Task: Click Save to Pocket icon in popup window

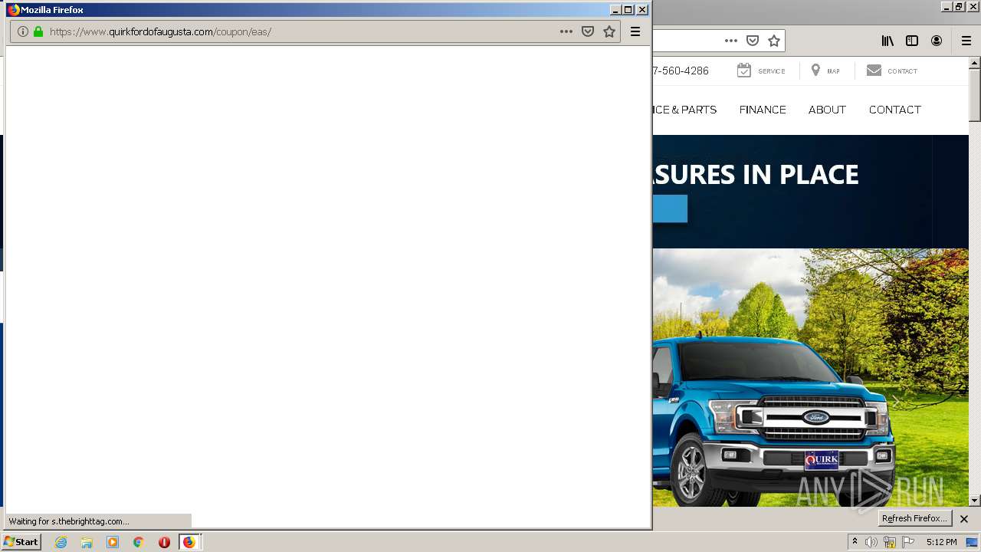Action: click(x=588, y=31)
